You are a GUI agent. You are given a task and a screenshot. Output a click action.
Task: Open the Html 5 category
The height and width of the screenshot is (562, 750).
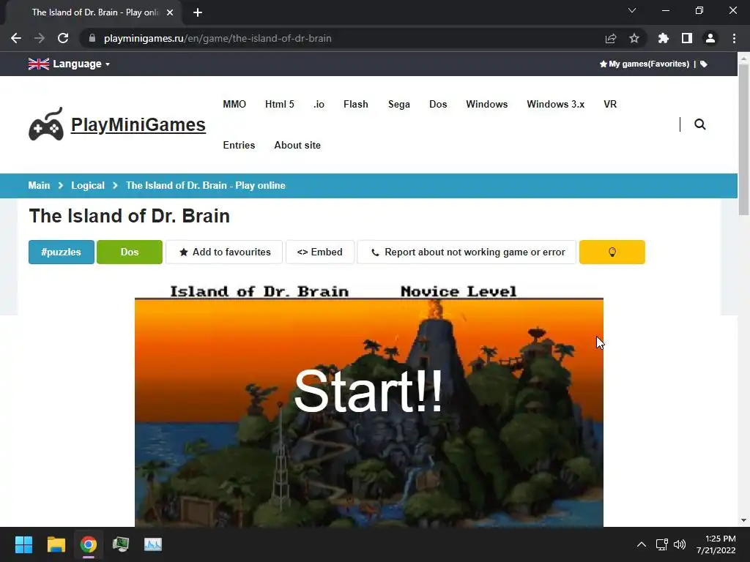click(280, 104)
